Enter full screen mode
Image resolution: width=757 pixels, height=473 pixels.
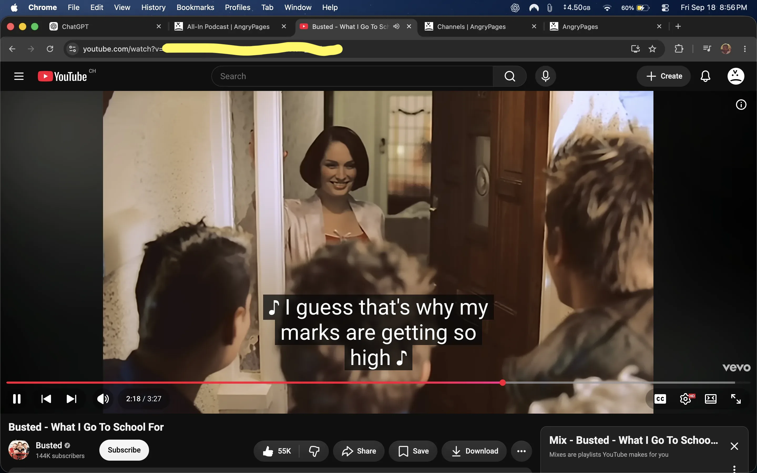pyautogui.click(x=736, y=399)
